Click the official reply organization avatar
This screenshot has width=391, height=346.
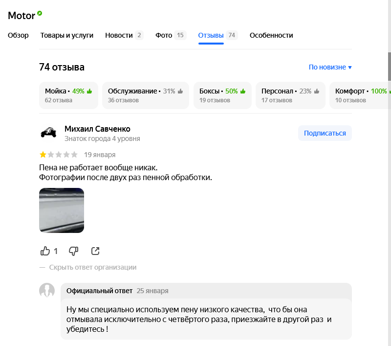coord(47,291)
